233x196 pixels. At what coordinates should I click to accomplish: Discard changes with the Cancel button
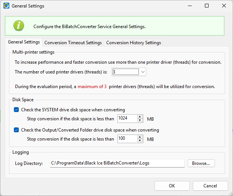(210, 186)
